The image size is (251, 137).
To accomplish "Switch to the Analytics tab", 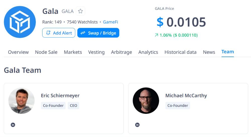I will (x=148, y=52).
